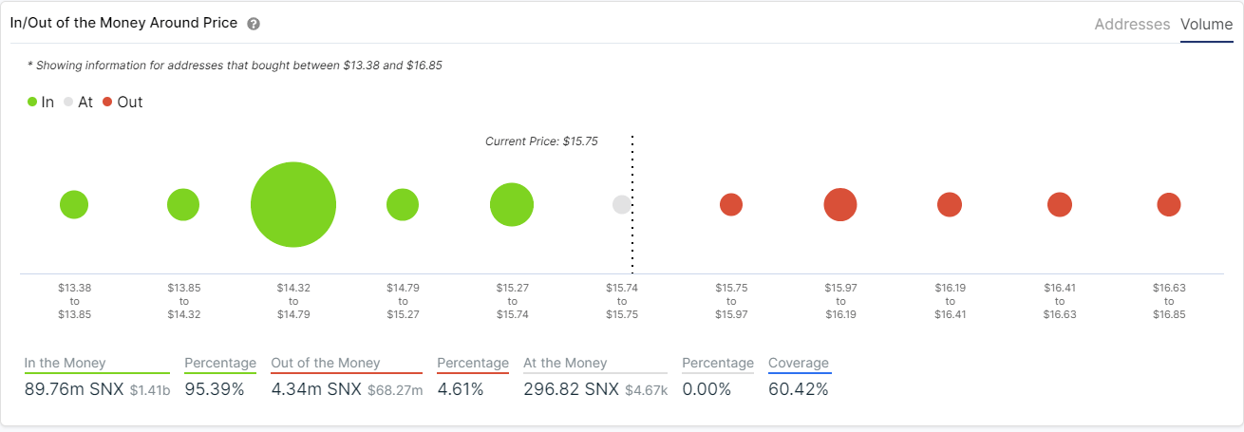Click the red bubble for $16.63 to $16.85
This screenshot has width=1244, height=432.
coord(1169,204)
